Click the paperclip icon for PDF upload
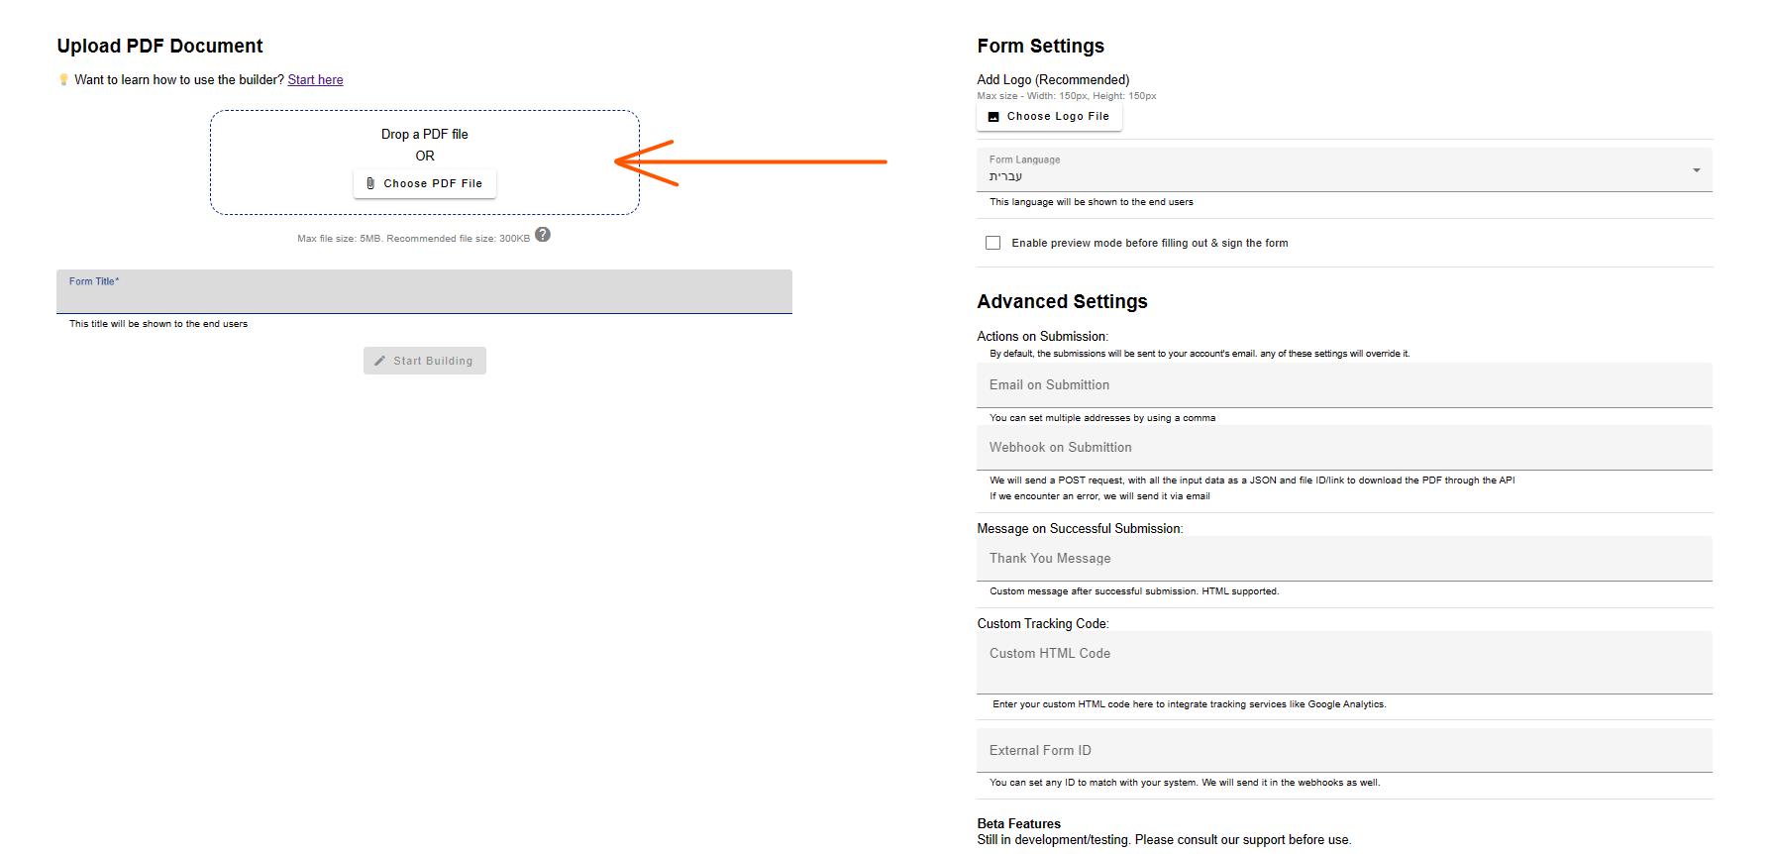The image size is (1775, 854). tap(370, 183)
